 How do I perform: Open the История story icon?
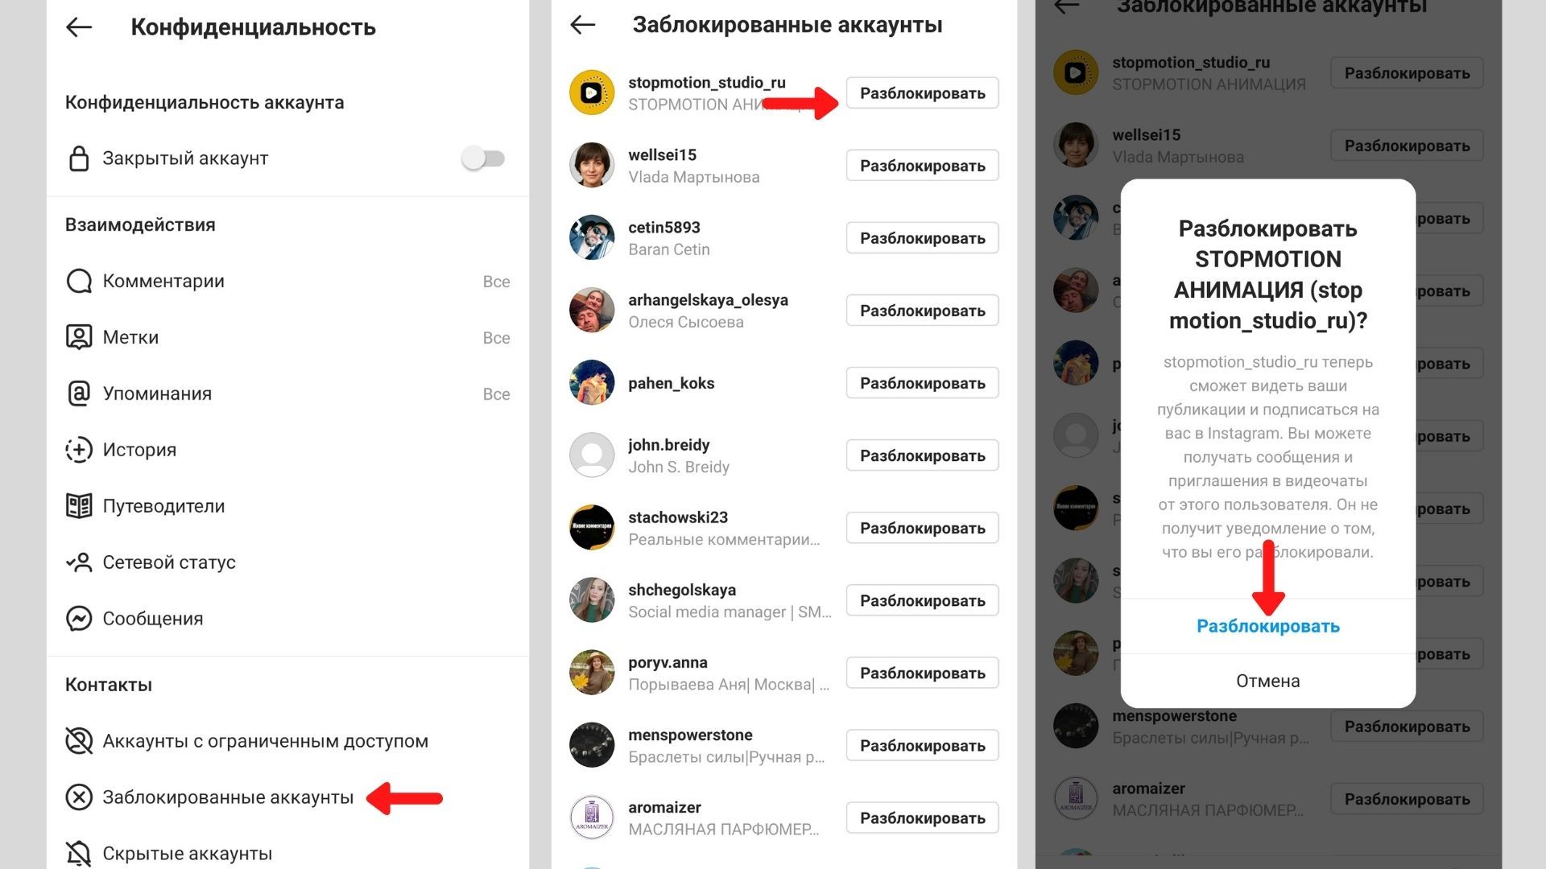pos(79,450)
